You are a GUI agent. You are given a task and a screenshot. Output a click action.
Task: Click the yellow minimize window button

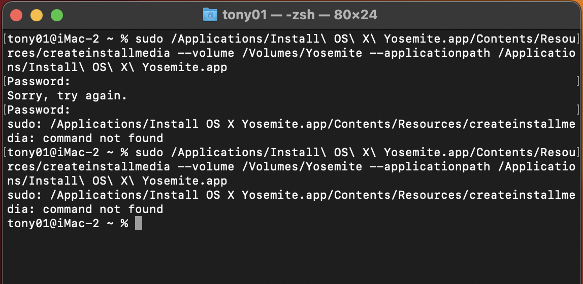tap(37, 15)
